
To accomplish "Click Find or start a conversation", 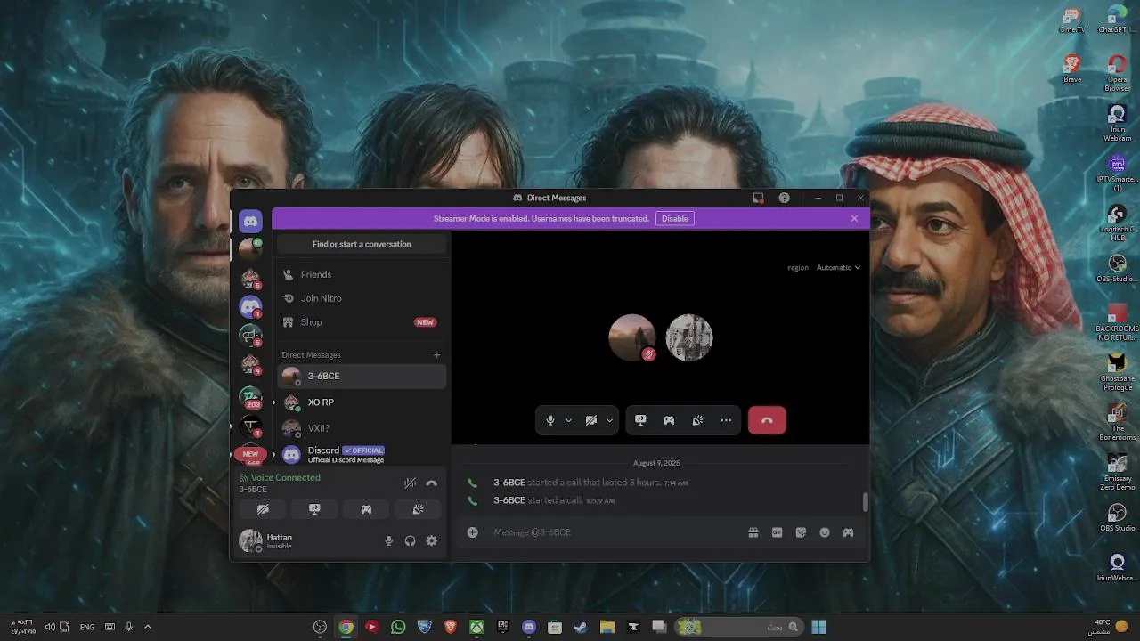I will tap(362, 244).
